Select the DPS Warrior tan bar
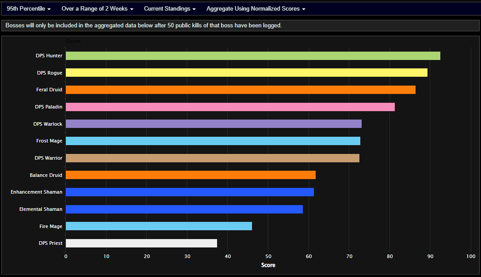This screenshot has height=277, width=481. coord(212,158)
